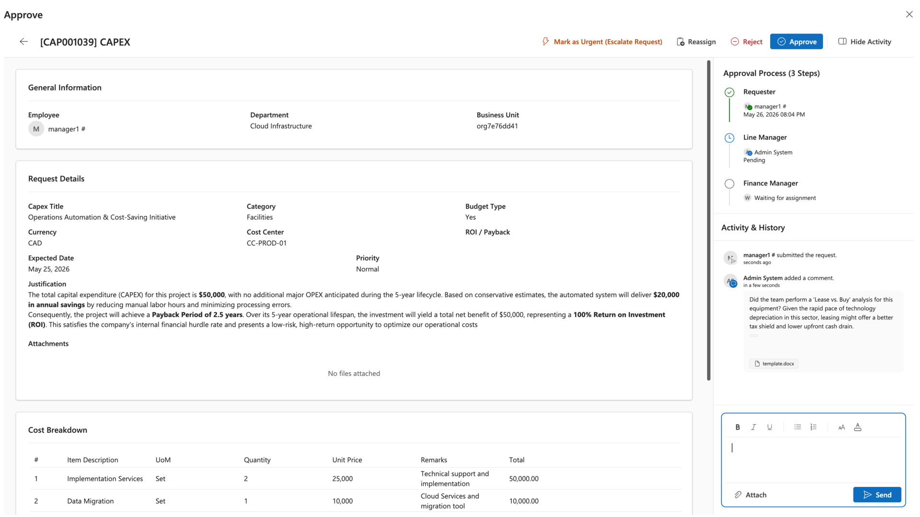Click manager1 avatar in activity history
Viewport: 920px width, 517px height.
pyautogui.click(x=730, y=258)
